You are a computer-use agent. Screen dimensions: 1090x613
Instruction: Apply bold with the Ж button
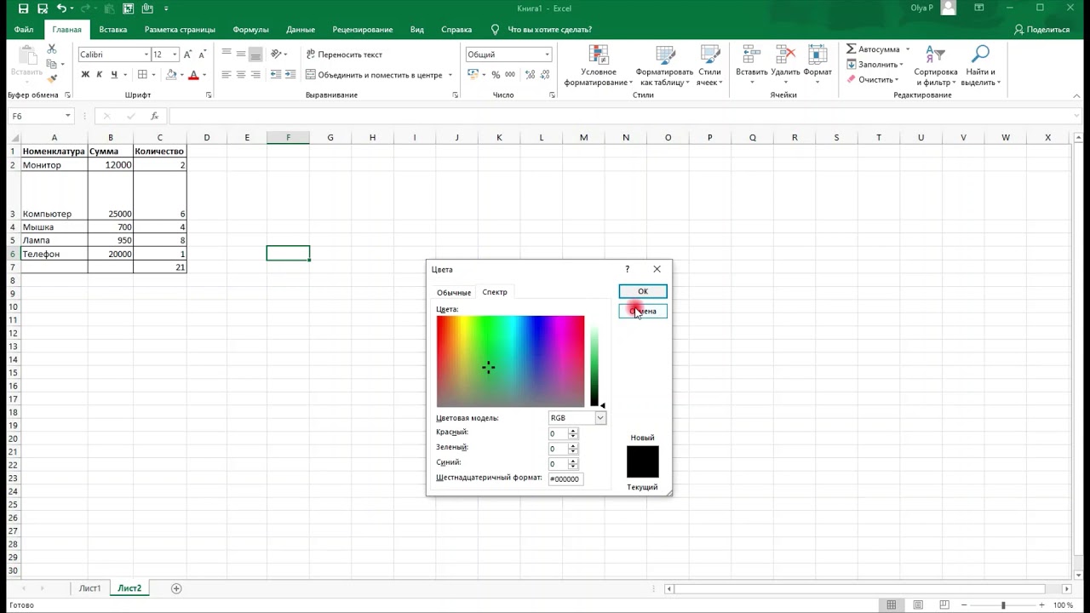point(85,75)
